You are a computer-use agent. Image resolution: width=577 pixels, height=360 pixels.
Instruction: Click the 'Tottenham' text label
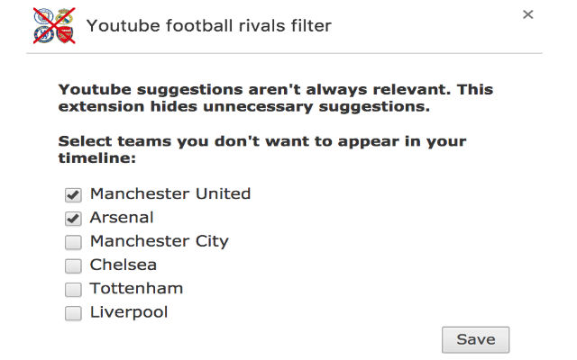coord(136,289)
